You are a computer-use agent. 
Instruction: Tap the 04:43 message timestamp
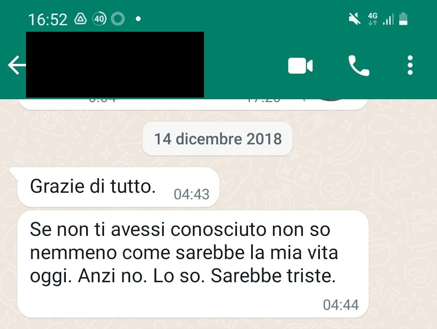pos(191,194)
